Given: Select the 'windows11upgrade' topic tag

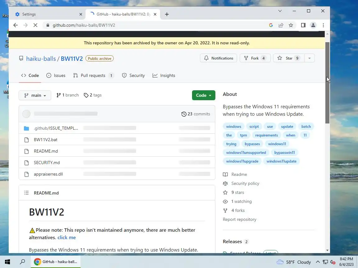Looking at the screenshot, I should pos(242,161).
